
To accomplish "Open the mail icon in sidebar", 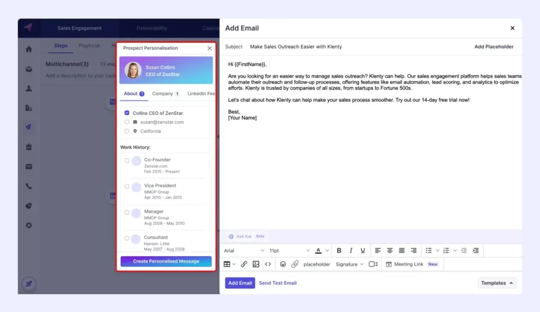I will [x=29, y=167].
